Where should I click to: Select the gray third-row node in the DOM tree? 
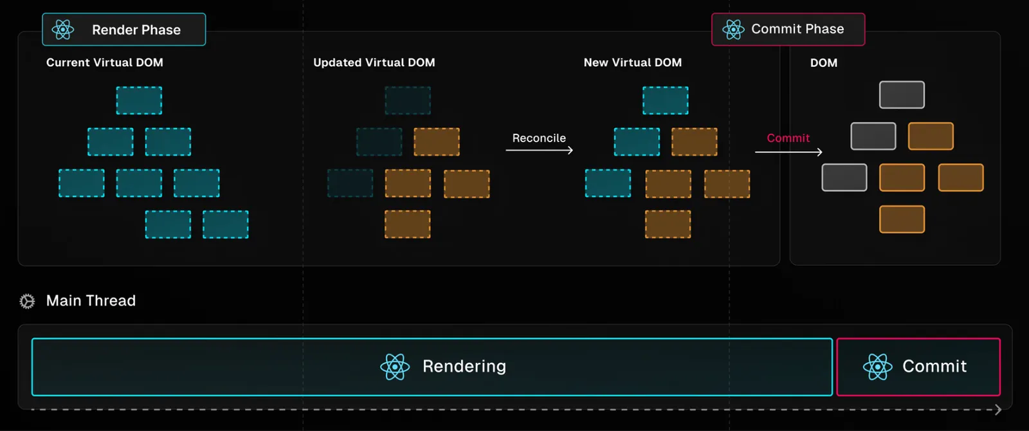[x=844, y=178]
